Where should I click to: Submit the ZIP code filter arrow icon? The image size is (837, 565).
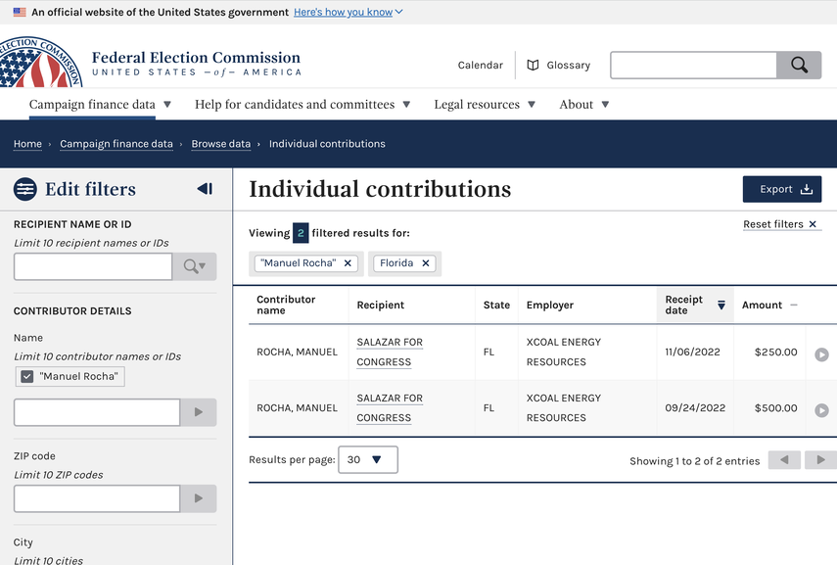tap(198, 498)
